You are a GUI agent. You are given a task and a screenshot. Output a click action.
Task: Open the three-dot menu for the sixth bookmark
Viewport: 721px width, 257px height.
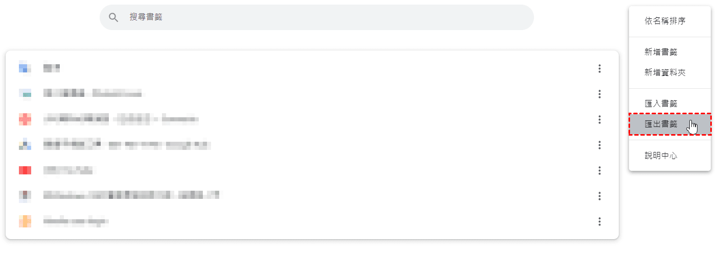pyautogui.click(x=599, y=196)
